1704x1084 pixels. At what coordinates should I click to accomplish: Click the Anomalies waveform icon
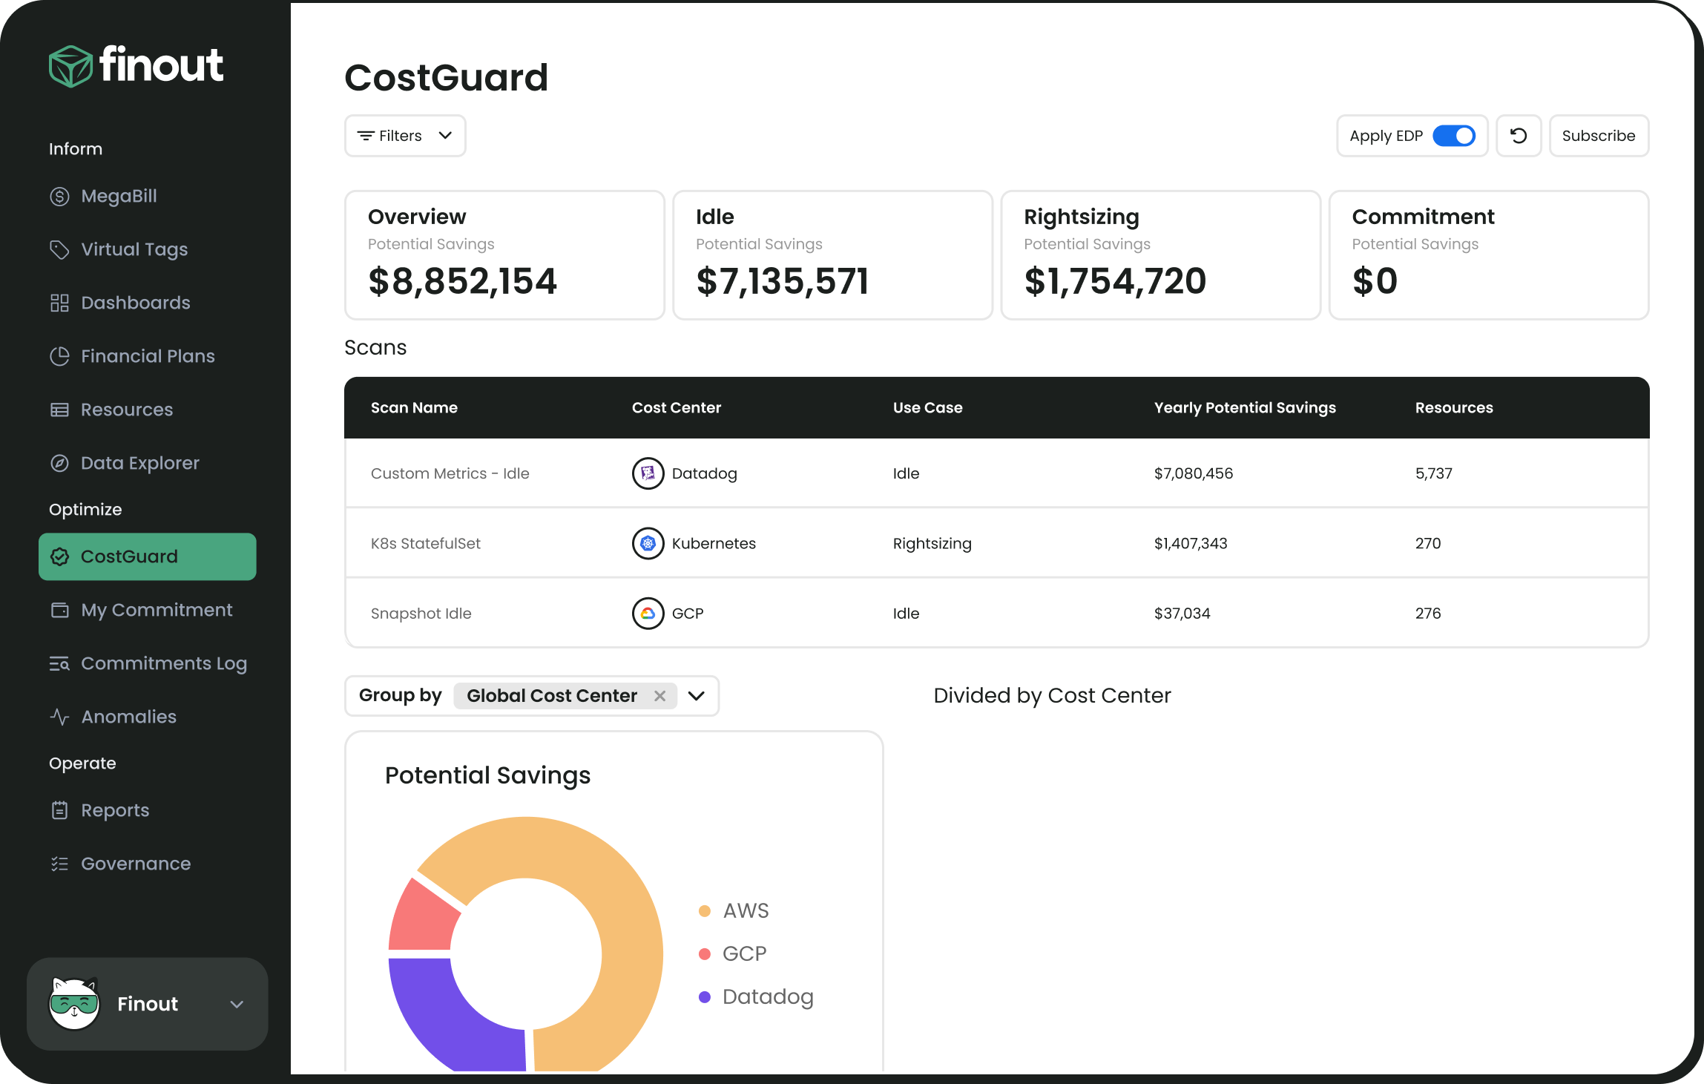[x=60, y=716]
